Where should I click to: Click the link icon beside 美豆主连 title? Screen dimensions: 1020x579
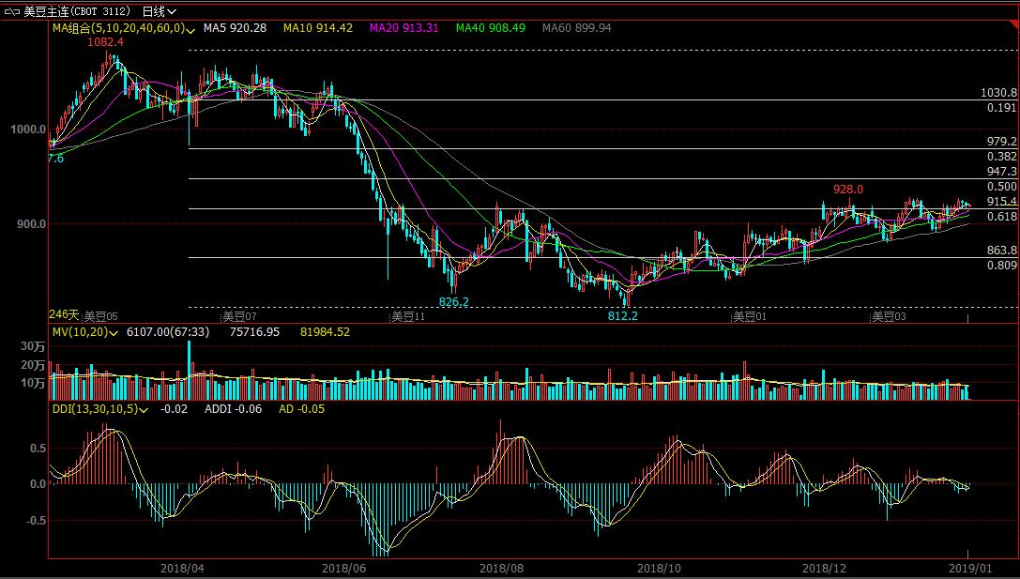pyautogui.click(x=12, y=11)
